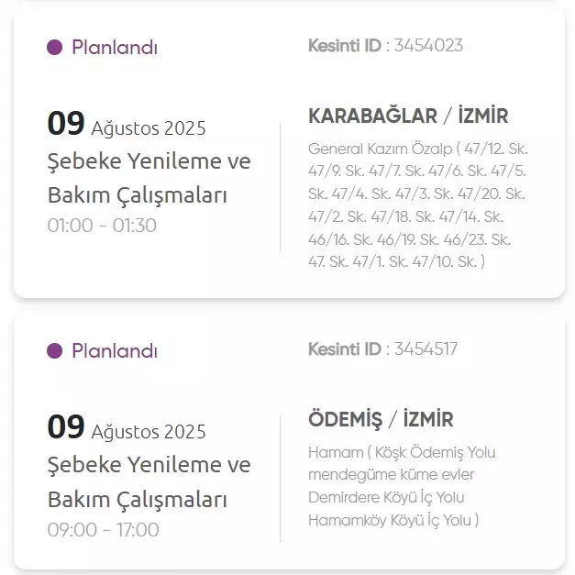Image resolution: width=575 pixels, height=575 pixels.
Task: Click the vertical divider in the Karabağlar card
Action: coord(281,187)
